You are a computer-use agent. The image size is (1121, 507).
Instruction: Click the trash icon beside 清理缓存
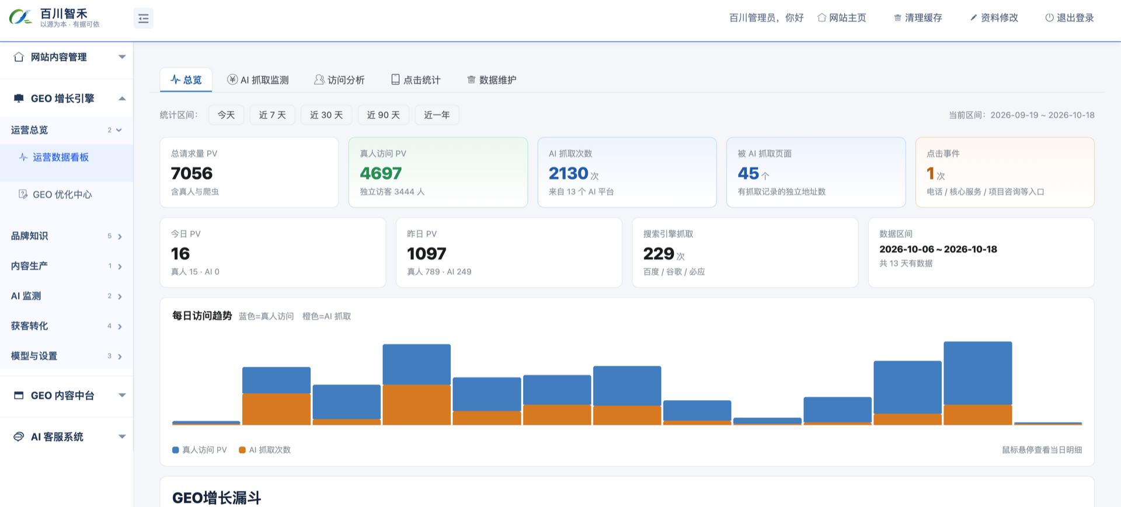tap(897, 18)
